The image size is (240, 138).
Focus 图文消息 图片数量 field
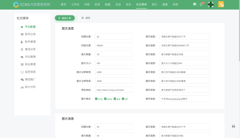114,54
